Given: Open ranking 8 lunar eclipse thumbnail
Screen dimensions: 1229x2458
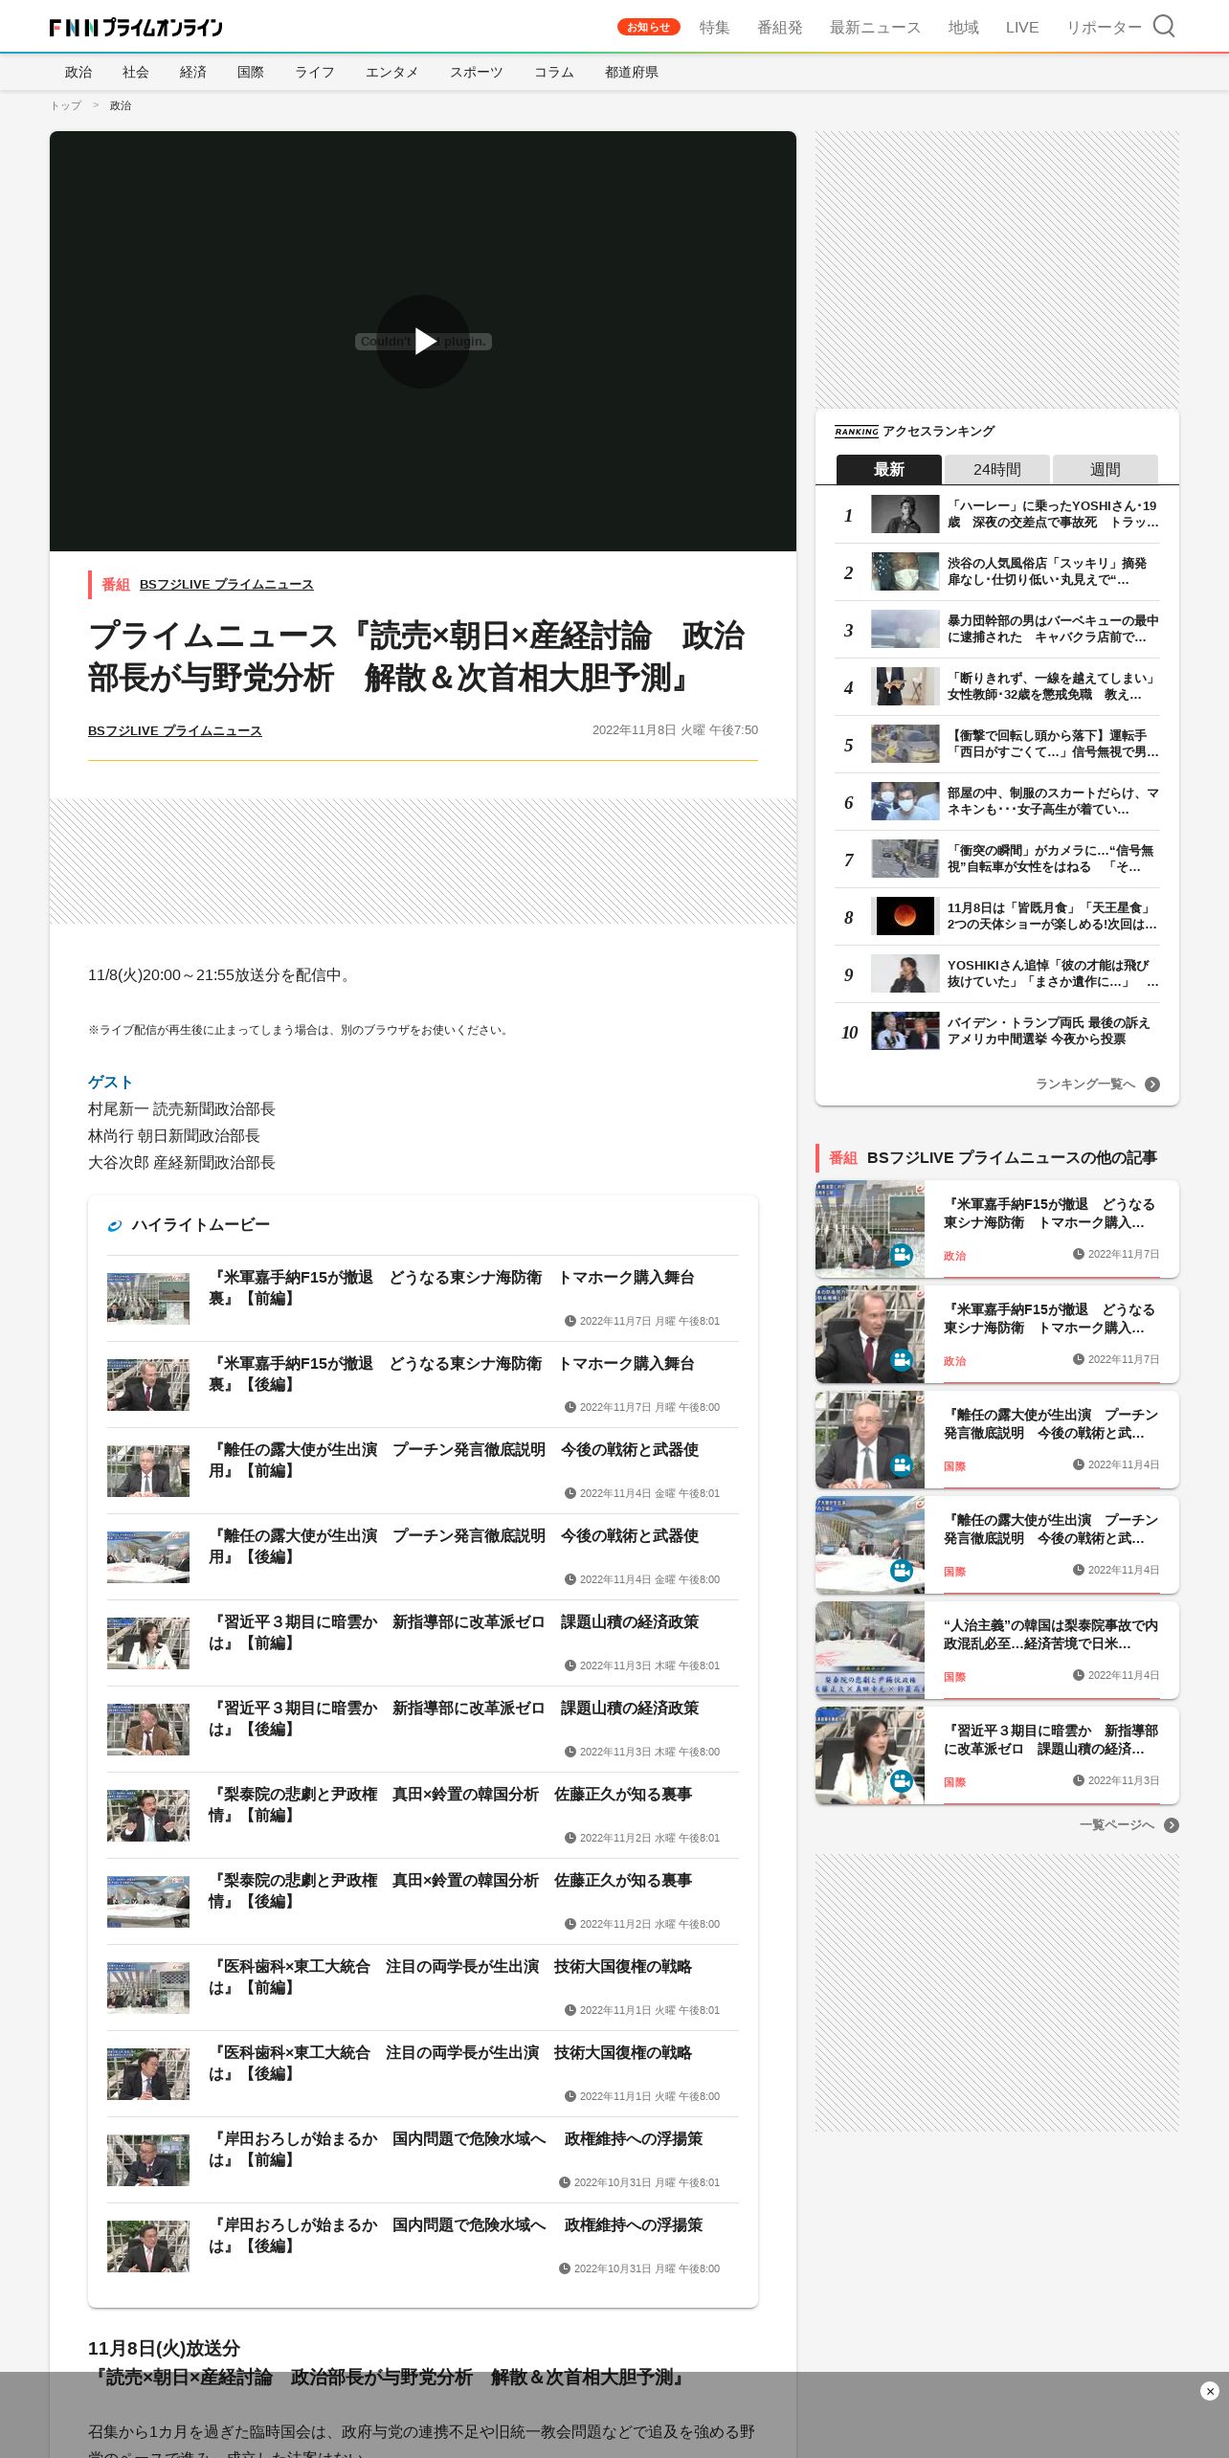Looking at the screenshot, I should (x=905, y=916).
